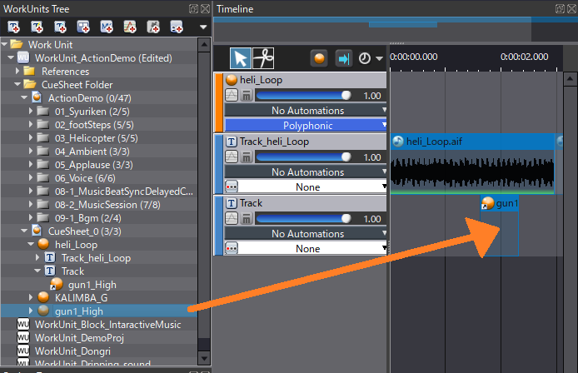The width and height of the screenshot is (578, 373).
Task: Click the orange cue button in Timeline toolbar
Action: coord(318,58)
